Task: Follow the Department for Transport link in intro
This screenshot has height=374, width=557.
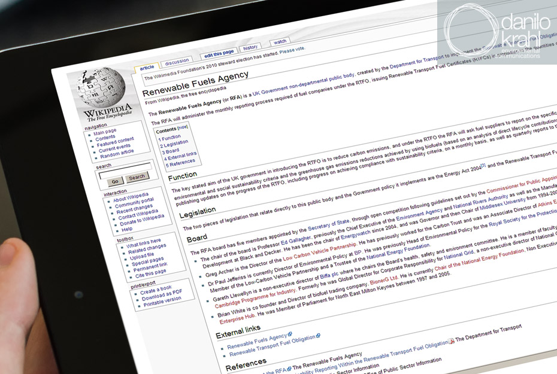Action: 416,62
